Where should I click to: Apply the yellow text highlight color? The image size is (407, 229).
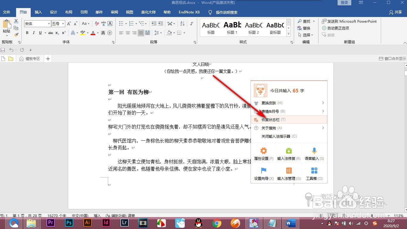(x=83, y=33)
